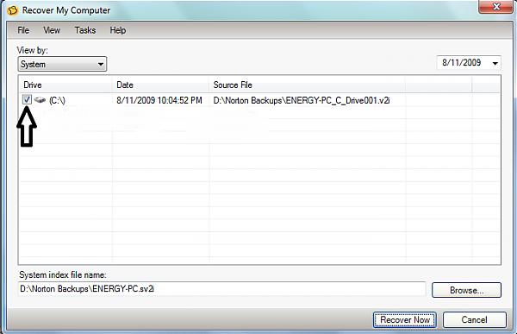Screen dimensions: 517x334
Task: Uncheck the C:\ drive checkbox
Action: click(27, 99)
